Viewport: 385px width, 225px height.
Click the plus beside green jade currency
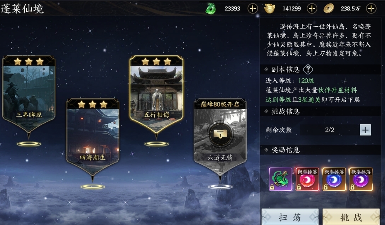click(x=252, y=8)
